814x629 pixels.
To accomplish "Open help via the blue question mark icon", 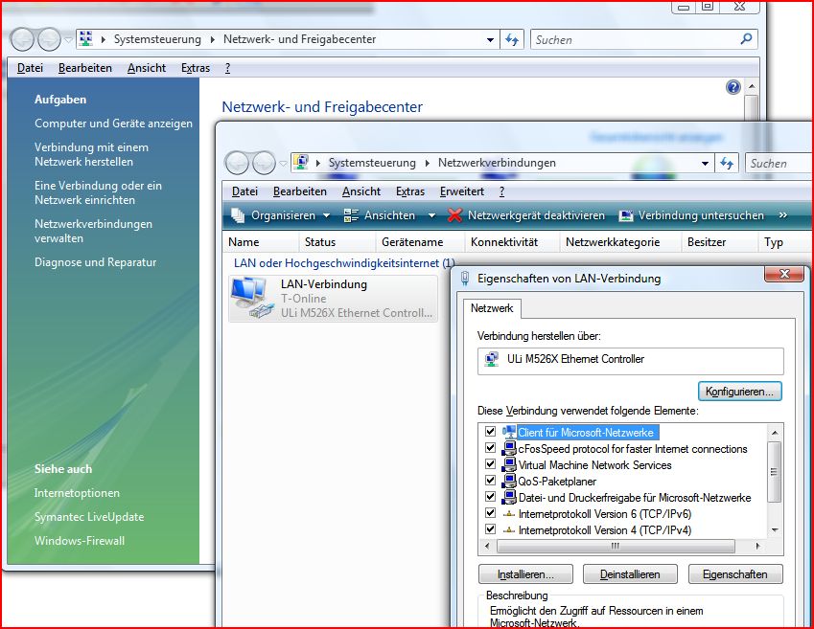I will tap(733, 87).
